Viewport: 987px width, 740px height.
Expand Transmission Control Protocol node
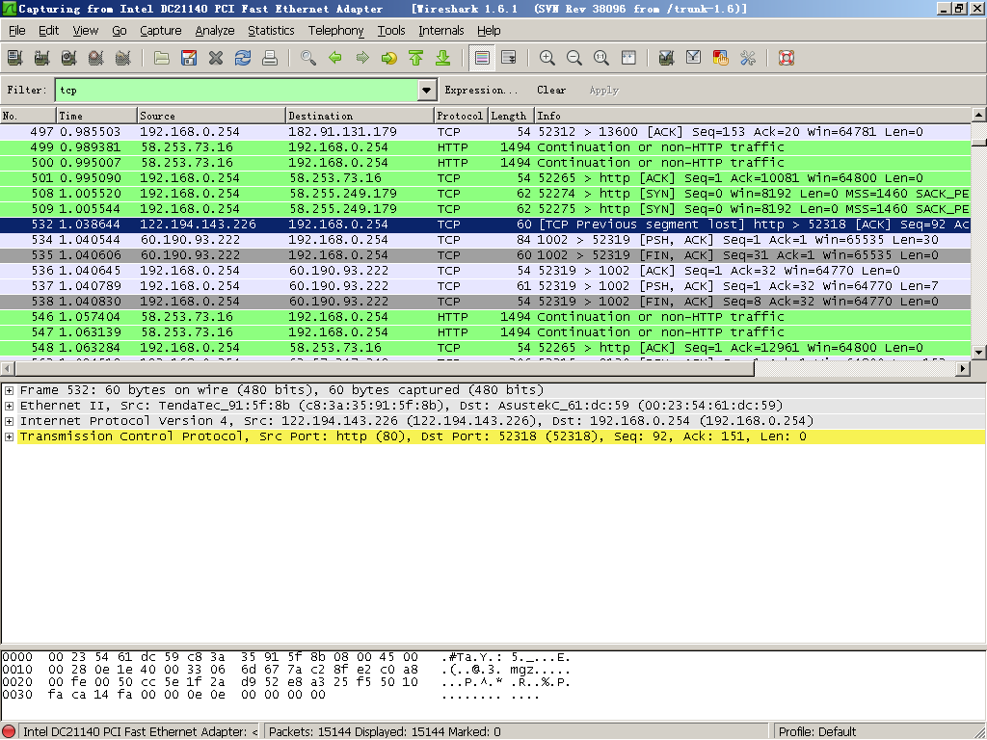(9, 436)
